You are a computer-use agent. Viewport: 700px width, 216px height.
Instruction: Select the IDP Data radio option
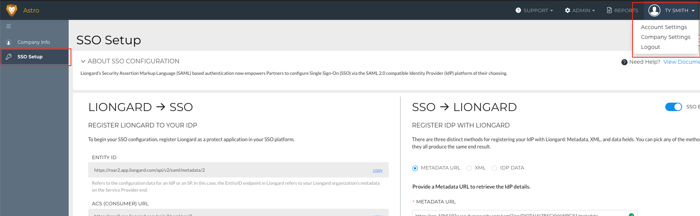coord(494,168)
